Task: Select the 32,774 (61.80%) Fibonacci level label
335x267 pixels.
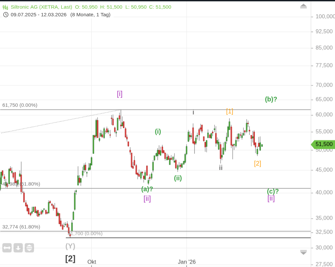Action: coord(21,227)
